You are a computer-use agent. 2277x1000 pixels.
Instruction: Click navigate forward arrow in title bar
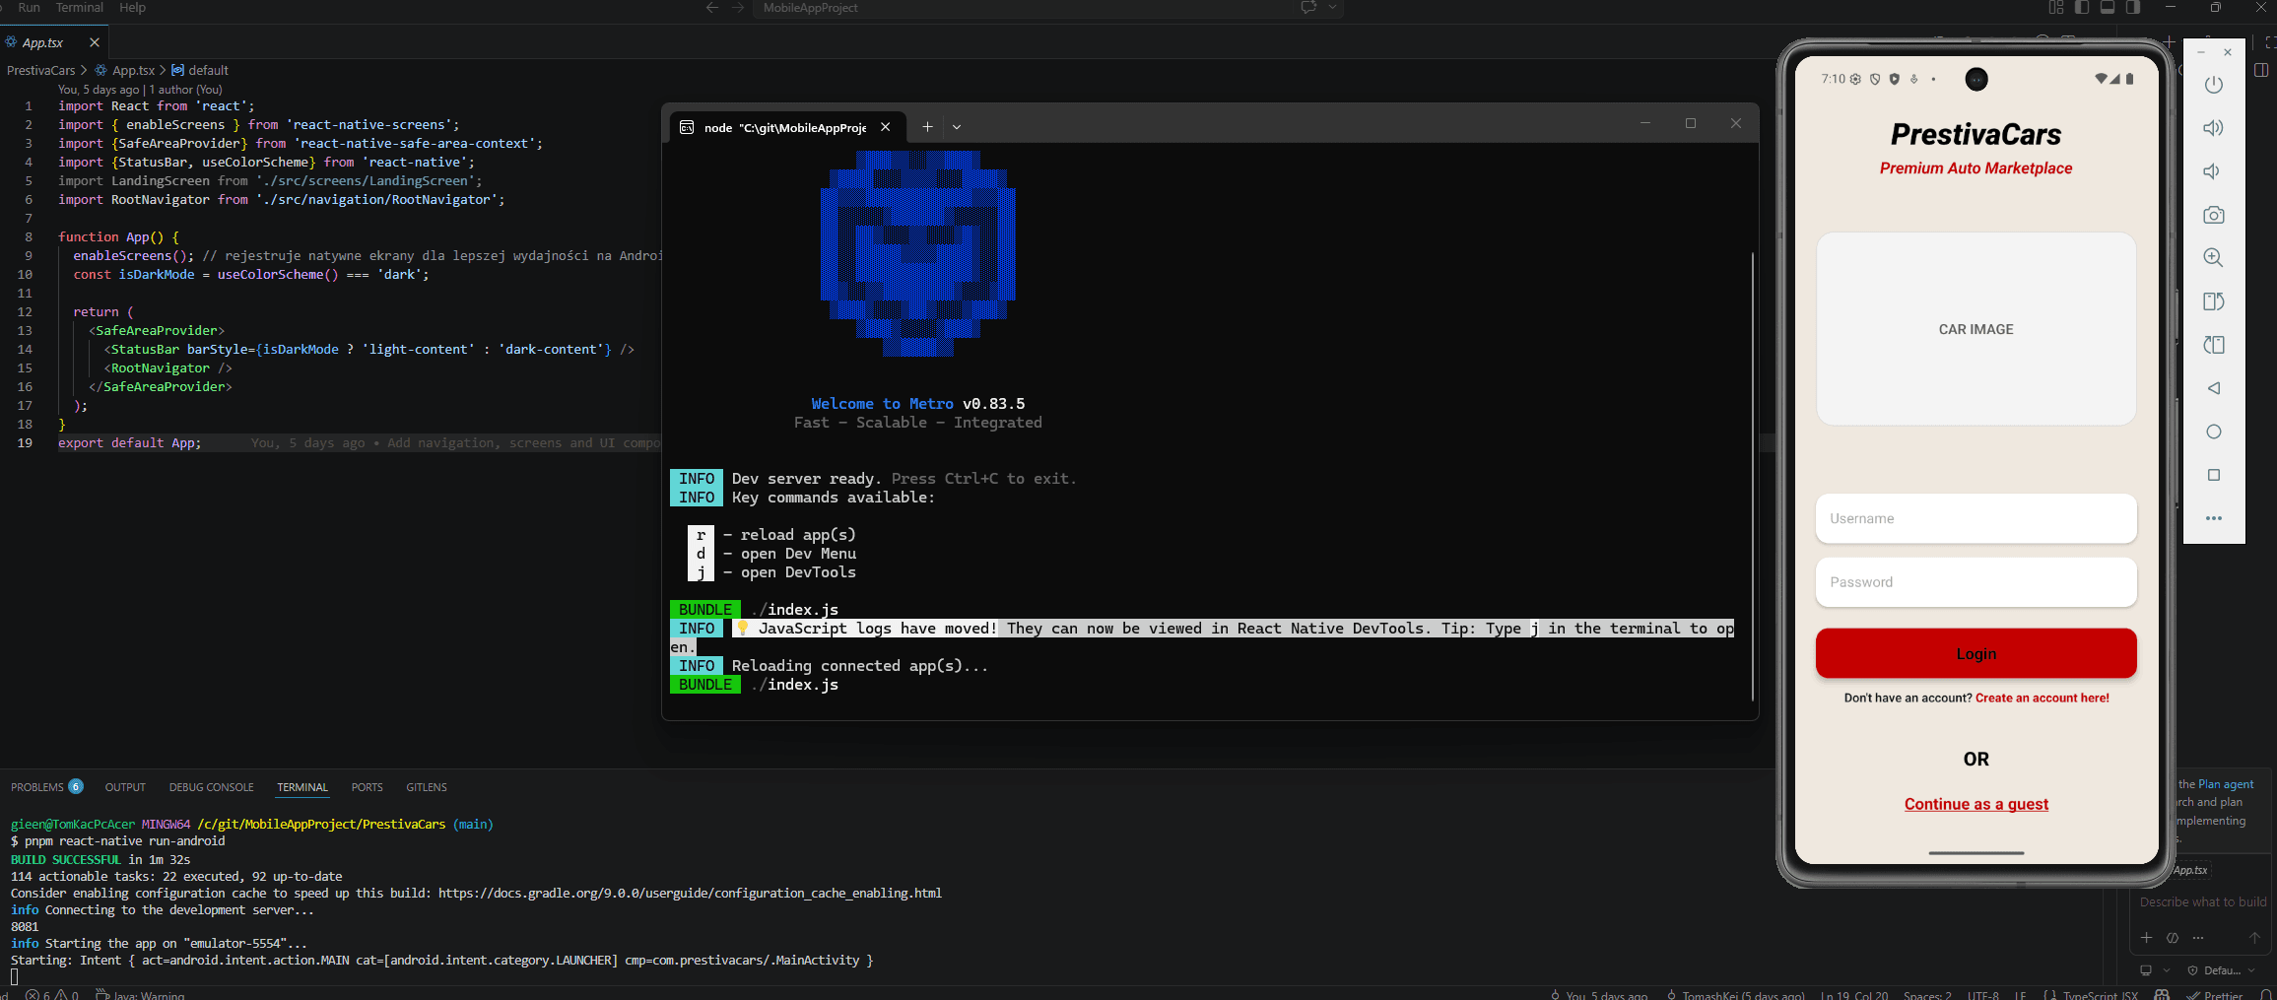coord(738,8)
